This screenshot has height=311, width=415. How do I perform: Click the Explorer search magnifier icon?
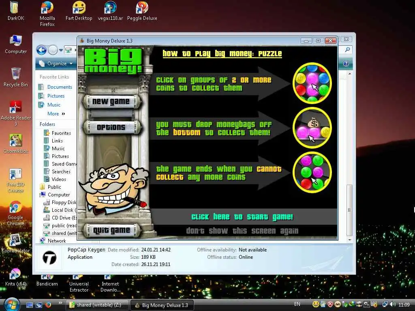pos(347,49)
